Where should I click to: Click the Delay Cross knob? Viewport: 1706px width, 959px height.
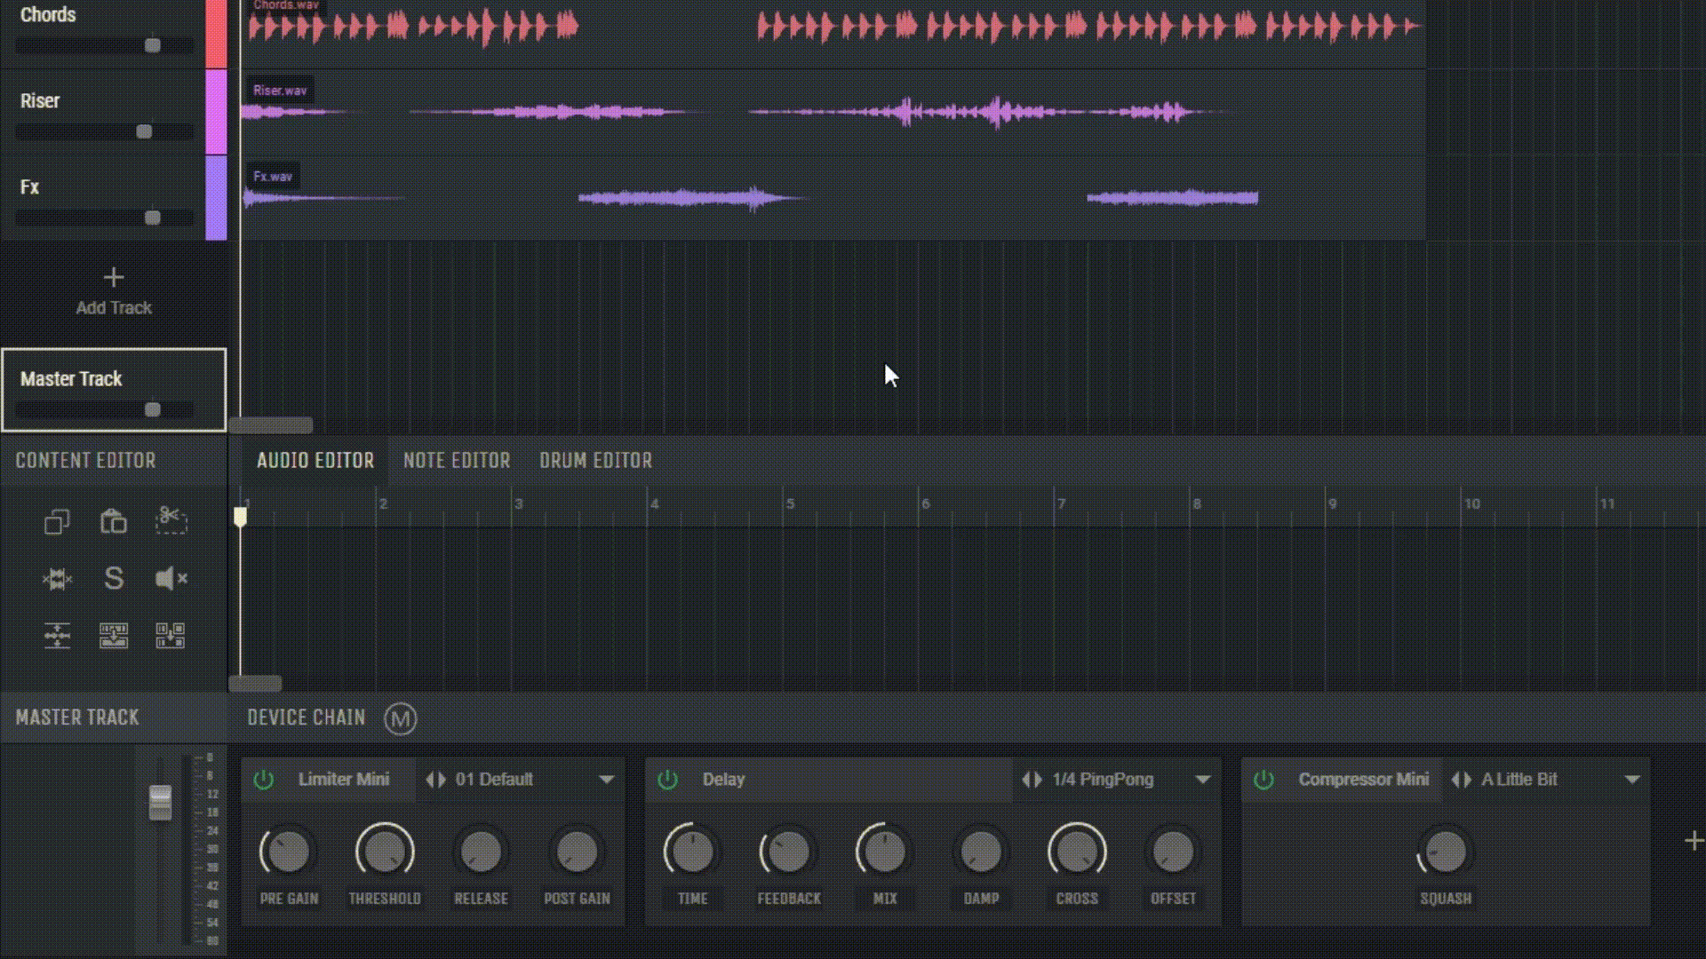pos(1077,852)
